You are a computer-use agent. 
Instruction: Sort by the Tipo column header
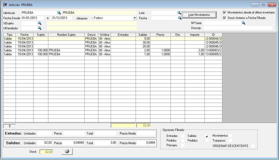tap(10, 35)
